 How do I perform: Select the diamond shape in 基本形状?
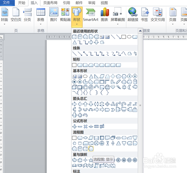(x=113, y=76)
